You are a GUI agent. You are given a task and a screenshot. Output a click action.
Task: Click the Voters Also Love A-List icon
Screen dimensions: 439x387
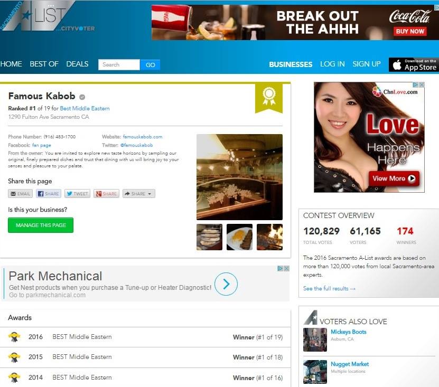click(311, 317)
